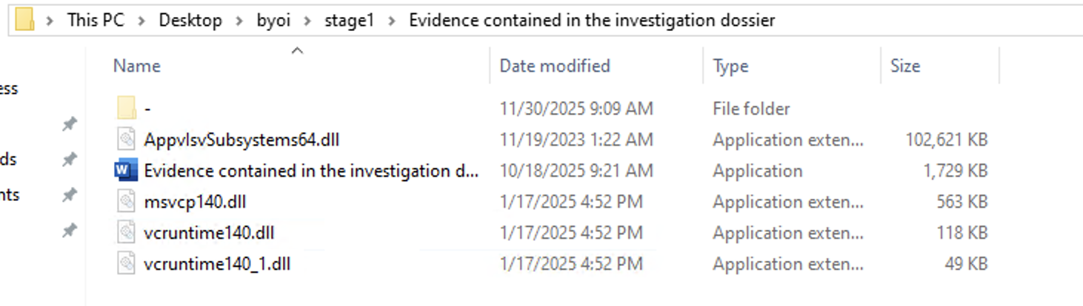Viewport: 1083px width, 306px height.
Task: Click the msvcp140.dll file icon
Action: [x=127, y=202]
